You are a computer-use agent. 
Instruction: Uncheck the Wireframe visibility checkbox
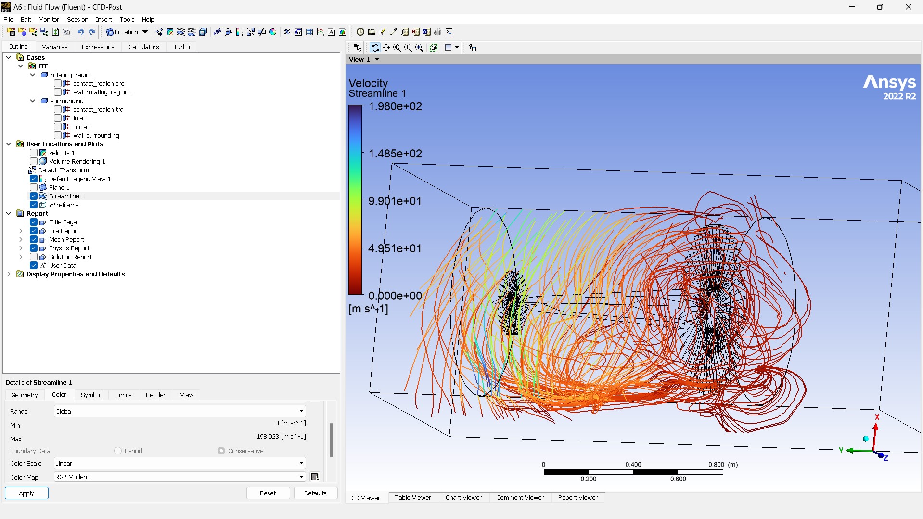[34, 205]
